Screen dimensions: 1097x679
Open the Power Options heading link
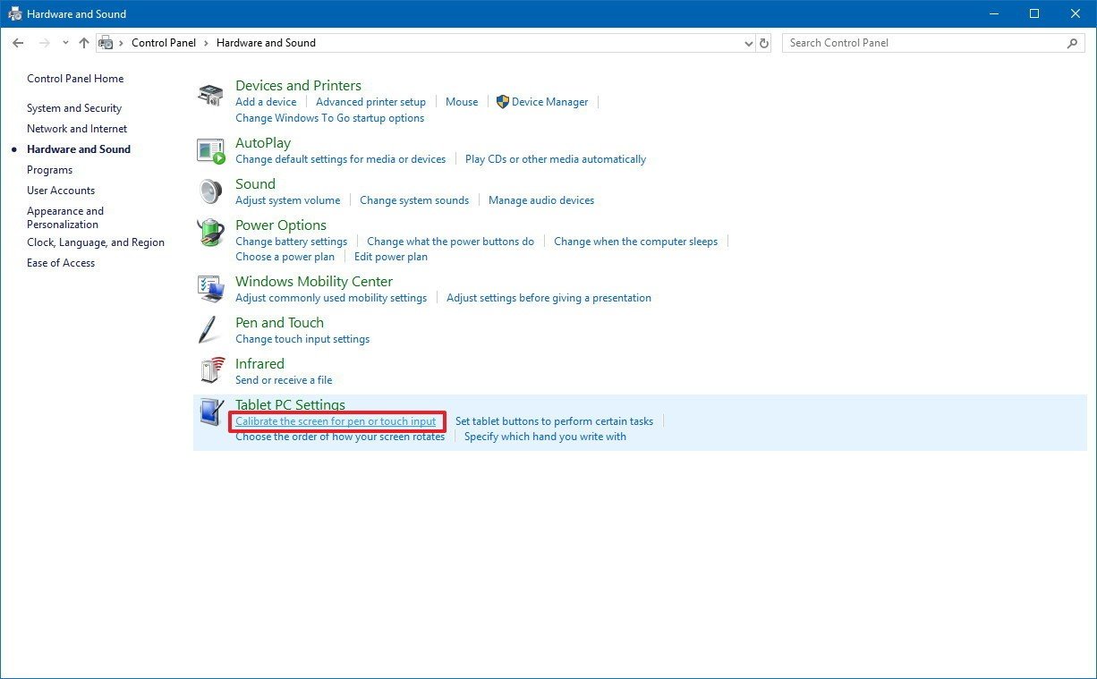[281, 225]
